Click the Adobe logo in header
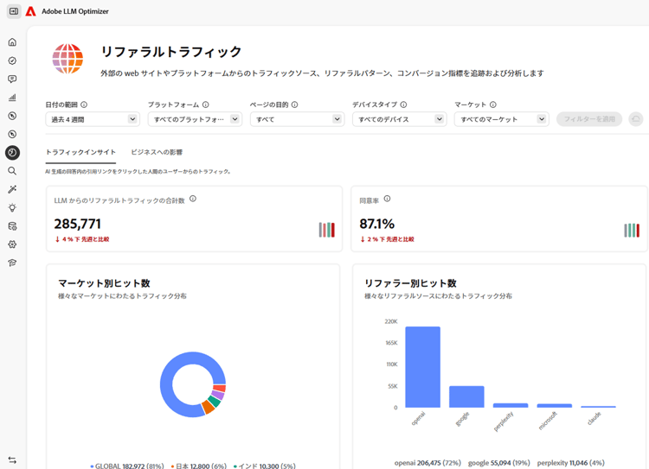649x469 pixels. pyautogui.click(x=30, y=11)
